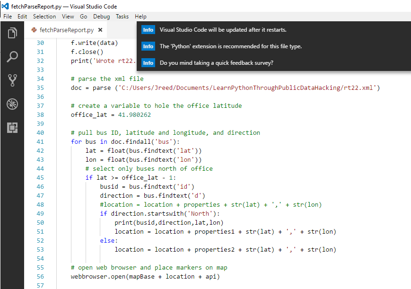The image size is (411, 289).
Task: Open the Edit menu
Action: pyautogui.click(x=22, y=17)
